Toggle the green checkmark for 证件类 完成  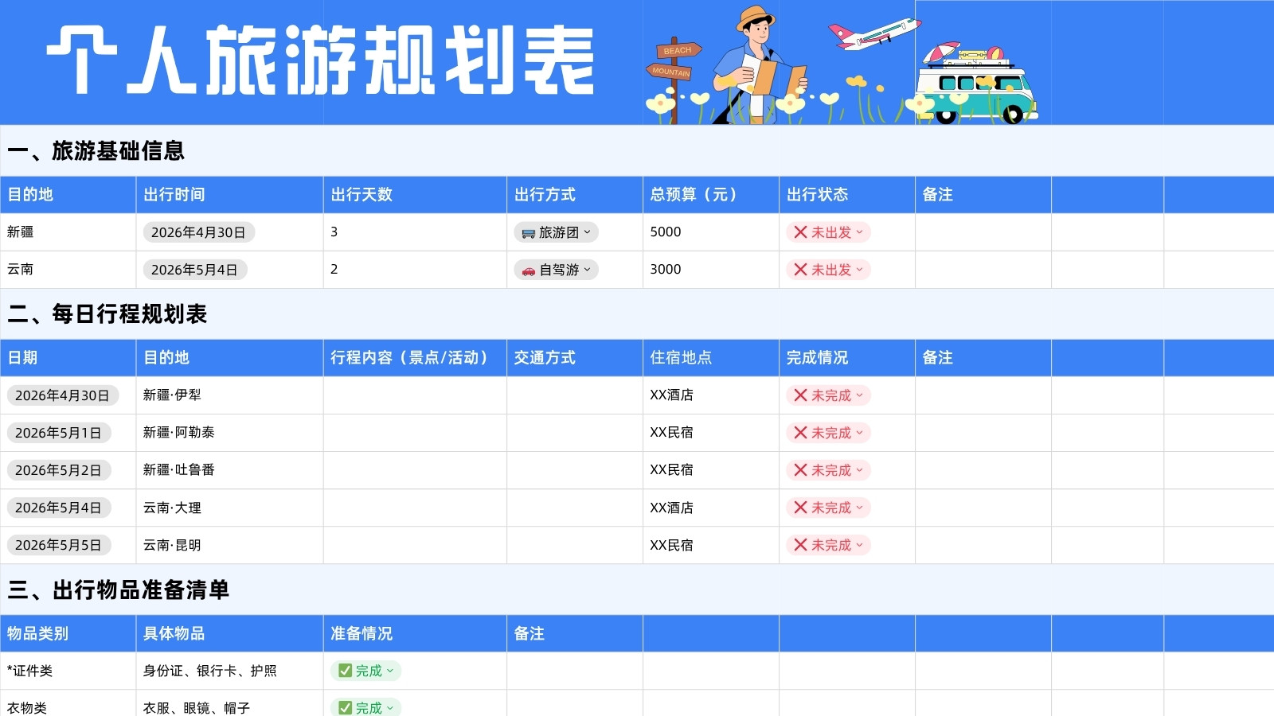345,671
